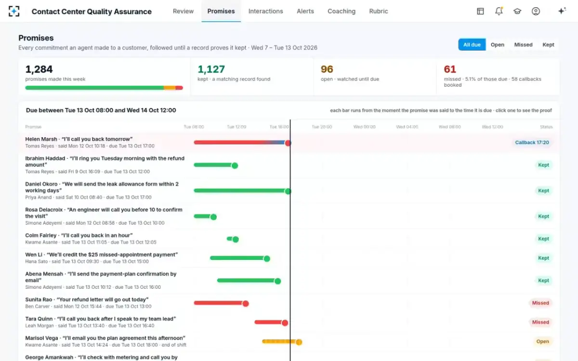Click the Promise column header

[33, 127]
